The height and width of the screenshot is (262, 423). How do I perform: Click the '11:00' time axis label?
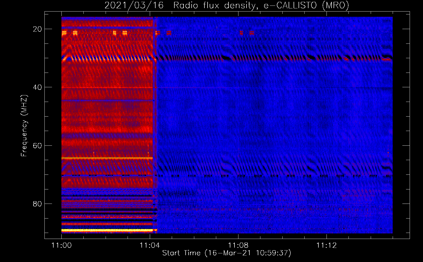click(x=61, y=245)
